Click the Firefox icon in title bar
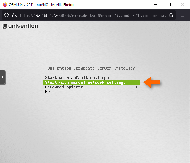Screen dimensions: 190x163 [x=5, y=5]
